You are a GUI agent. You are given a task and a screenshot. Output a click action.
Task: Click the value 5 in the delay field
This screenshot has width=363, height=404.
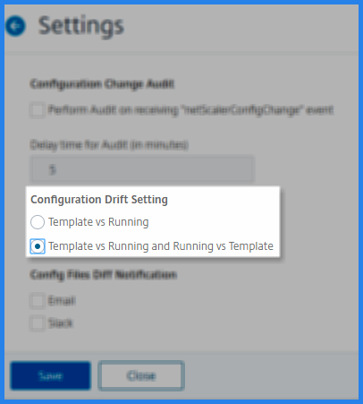point(53,170)
